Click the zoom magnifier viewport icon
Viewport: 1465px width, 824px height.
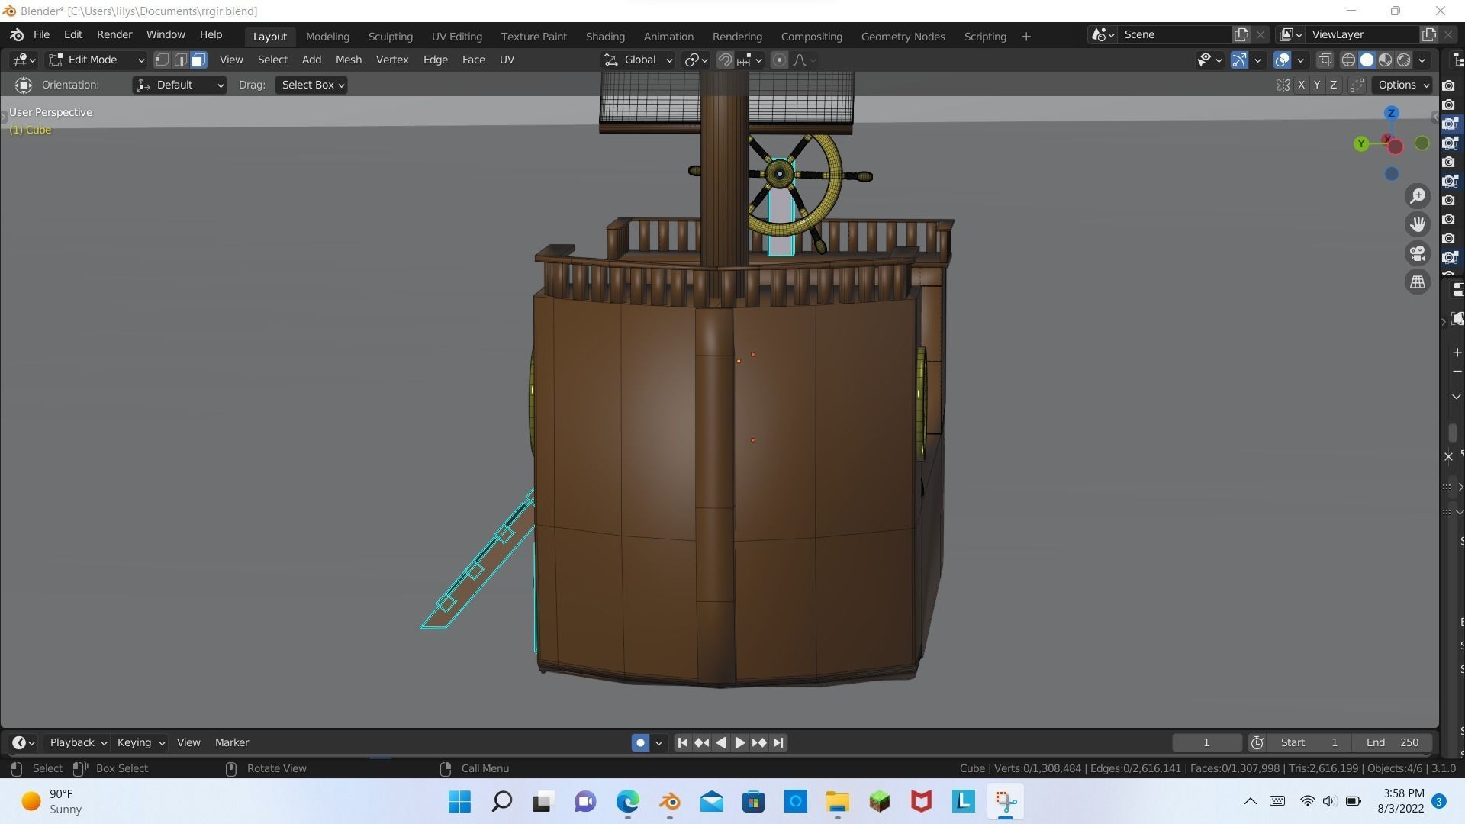click(1418, 196)
